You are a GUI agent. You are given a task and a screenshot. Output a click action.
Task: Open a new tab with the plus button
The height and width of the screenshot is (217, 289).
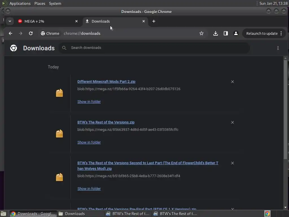click(x=154, y=21)
